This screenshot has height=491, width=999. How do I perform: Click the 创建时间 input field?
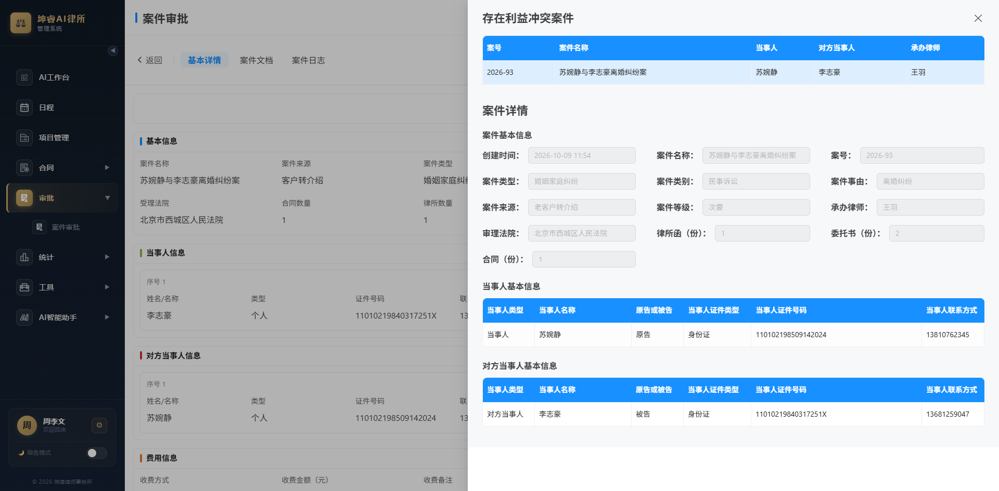[582, 155]
